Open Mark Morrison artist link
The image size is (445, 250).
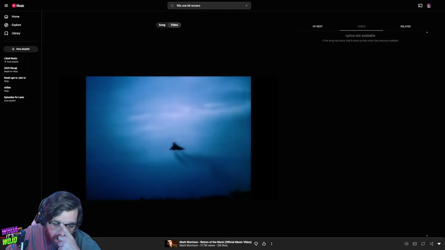(x=189, y=245)
